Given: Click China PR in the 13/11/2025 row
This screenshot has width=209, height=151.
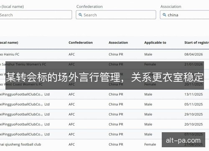Looking at the screenshot, I should click(x=116, y=94).
